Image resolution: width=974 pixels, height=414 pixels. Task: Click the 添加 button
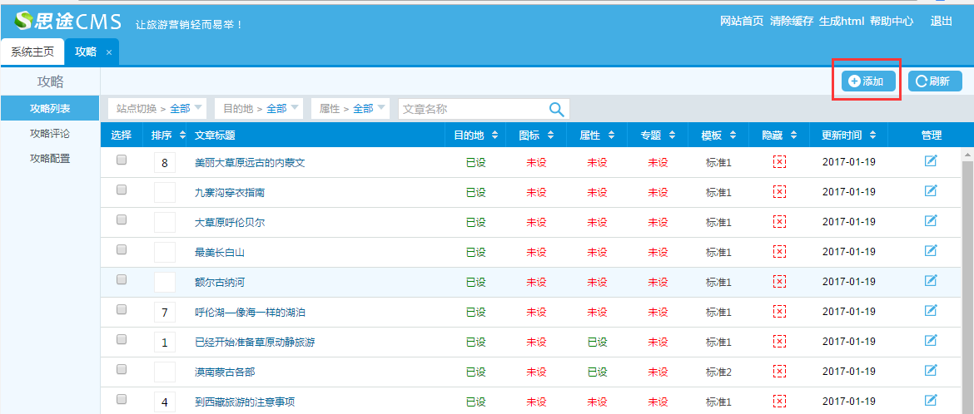[867, 81]
